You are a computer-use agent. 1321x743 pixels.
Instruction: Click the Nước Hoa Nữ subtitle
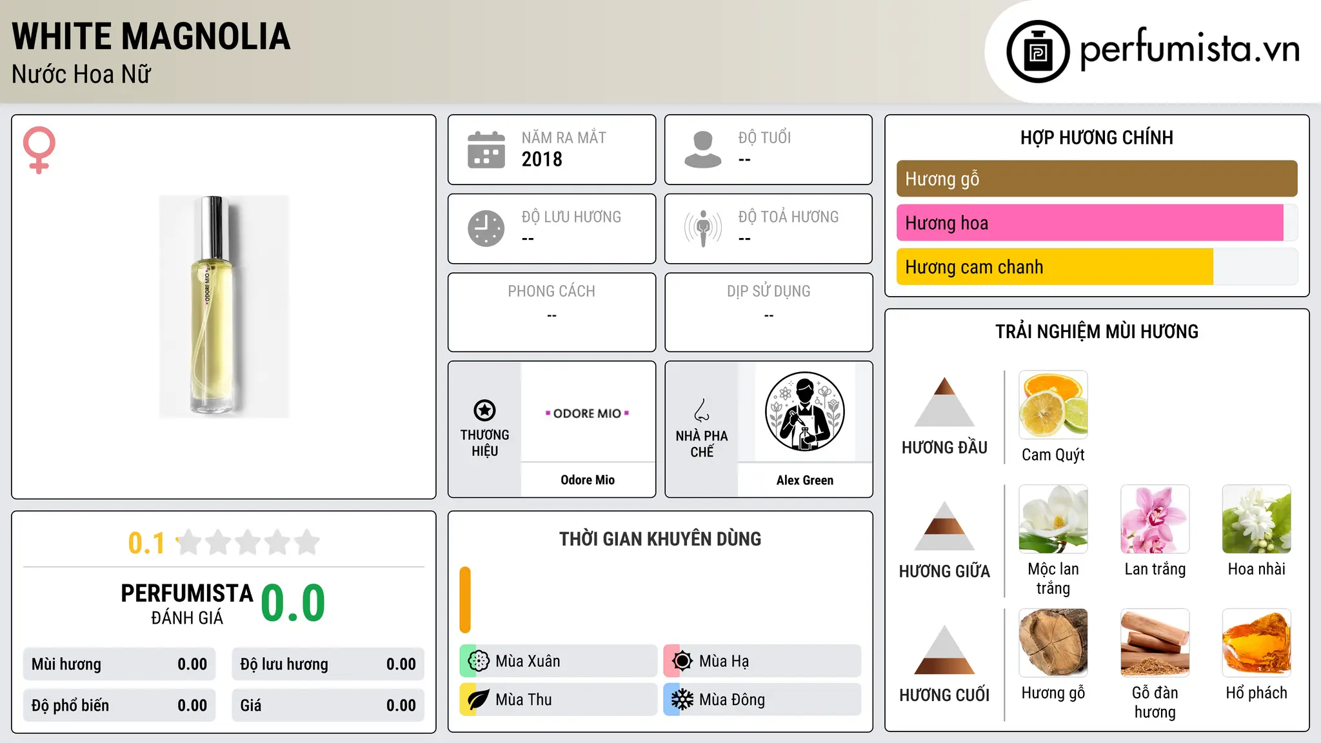click(81, 74)
